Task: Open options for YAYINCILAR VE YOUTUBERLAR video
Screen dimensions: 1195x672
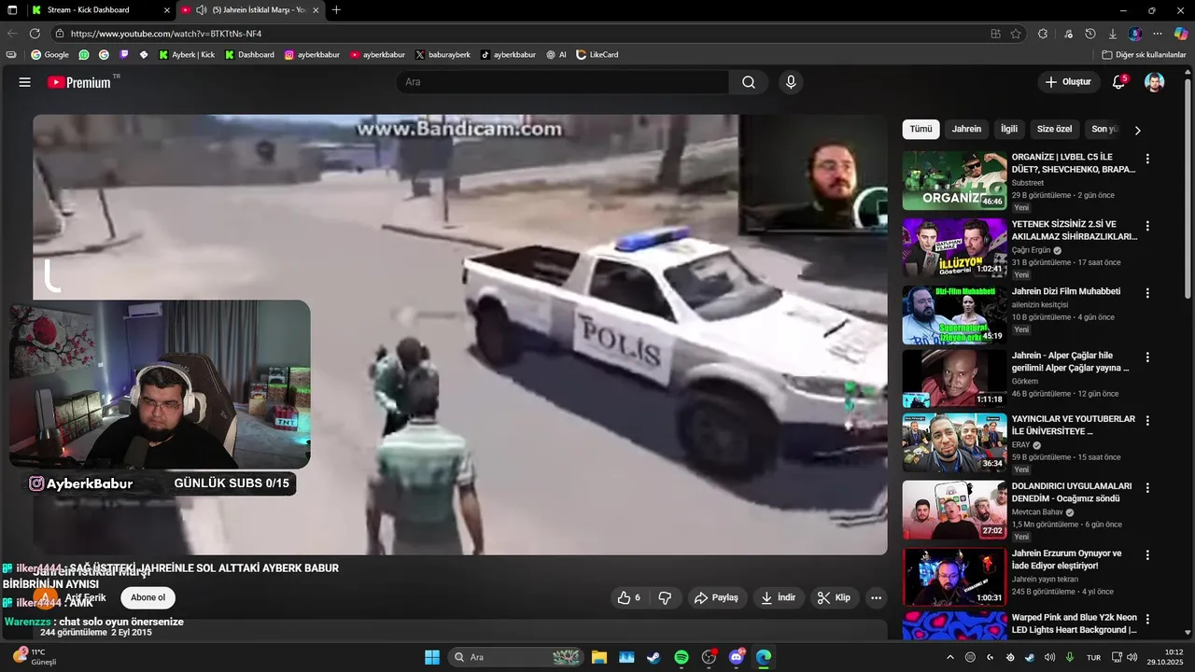Action: tap(1147, 420)
